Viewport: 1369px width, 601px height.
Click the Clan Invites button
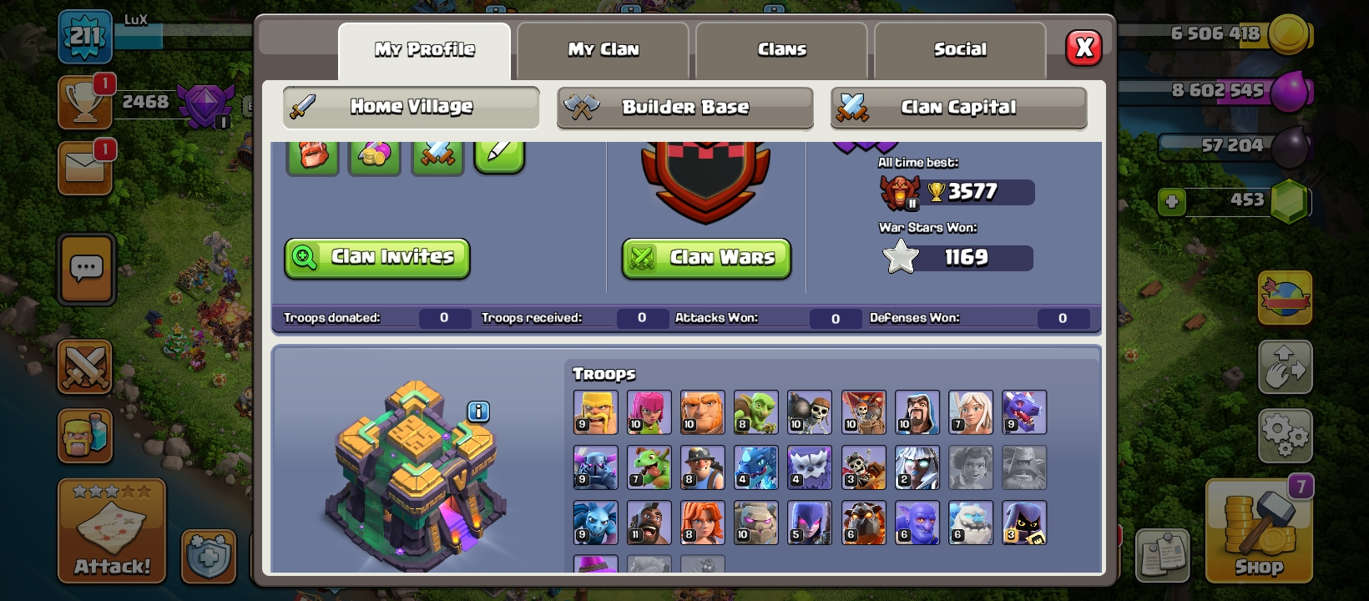tap(377, 258)
